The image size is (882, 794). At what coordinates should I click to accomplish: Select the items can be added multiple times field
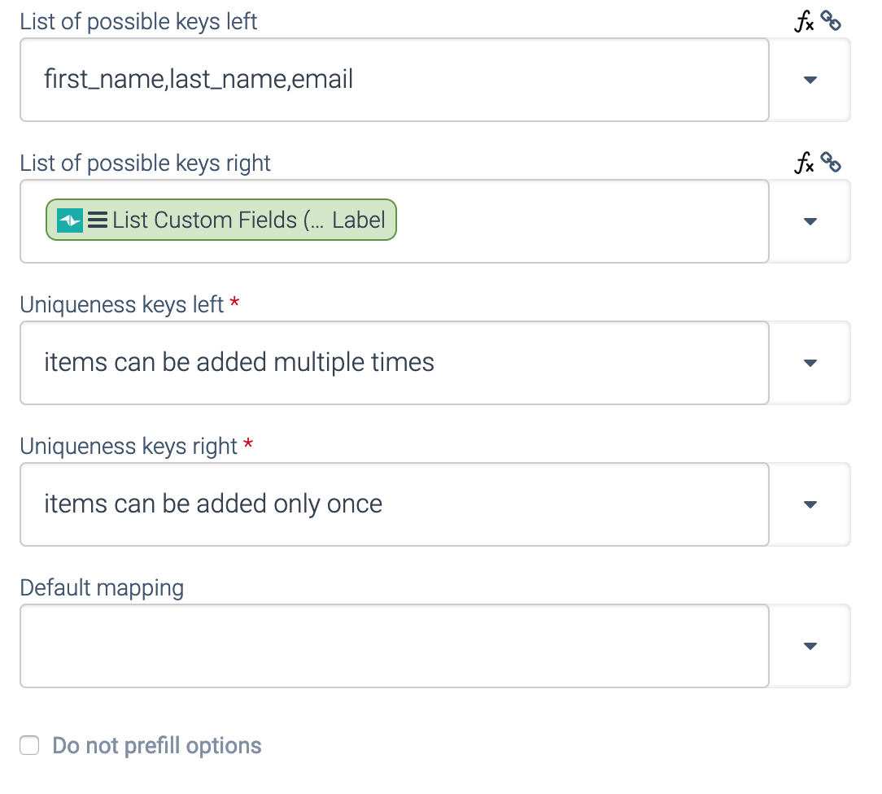coord(395,364)
